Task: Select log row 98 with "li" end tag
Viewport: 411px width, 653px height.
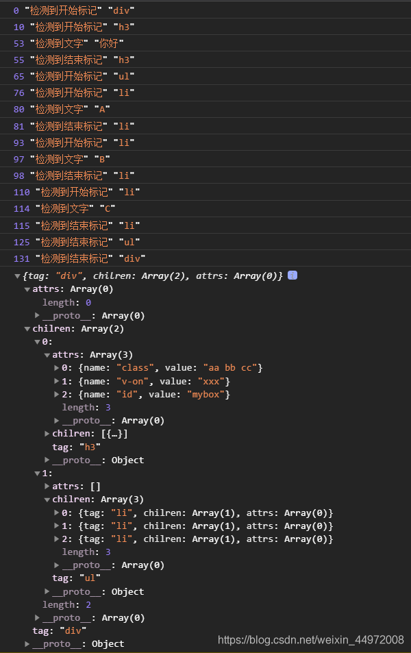Action: click(x=206, y=175)
